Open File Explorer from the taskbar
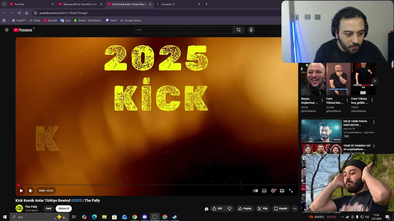 [104, 217]
